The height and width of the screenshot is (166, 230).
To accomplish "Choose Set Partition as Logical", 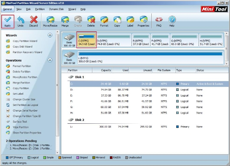I will point(25,105).
